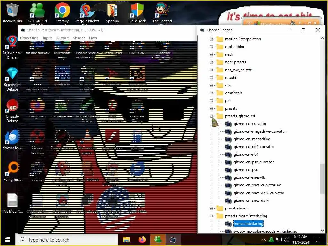Image resolution: width=328 pixels, height=246 pixels.
Task: Choose the gizmo-crt-psx-curvator shader
Action: click(254, 162)
